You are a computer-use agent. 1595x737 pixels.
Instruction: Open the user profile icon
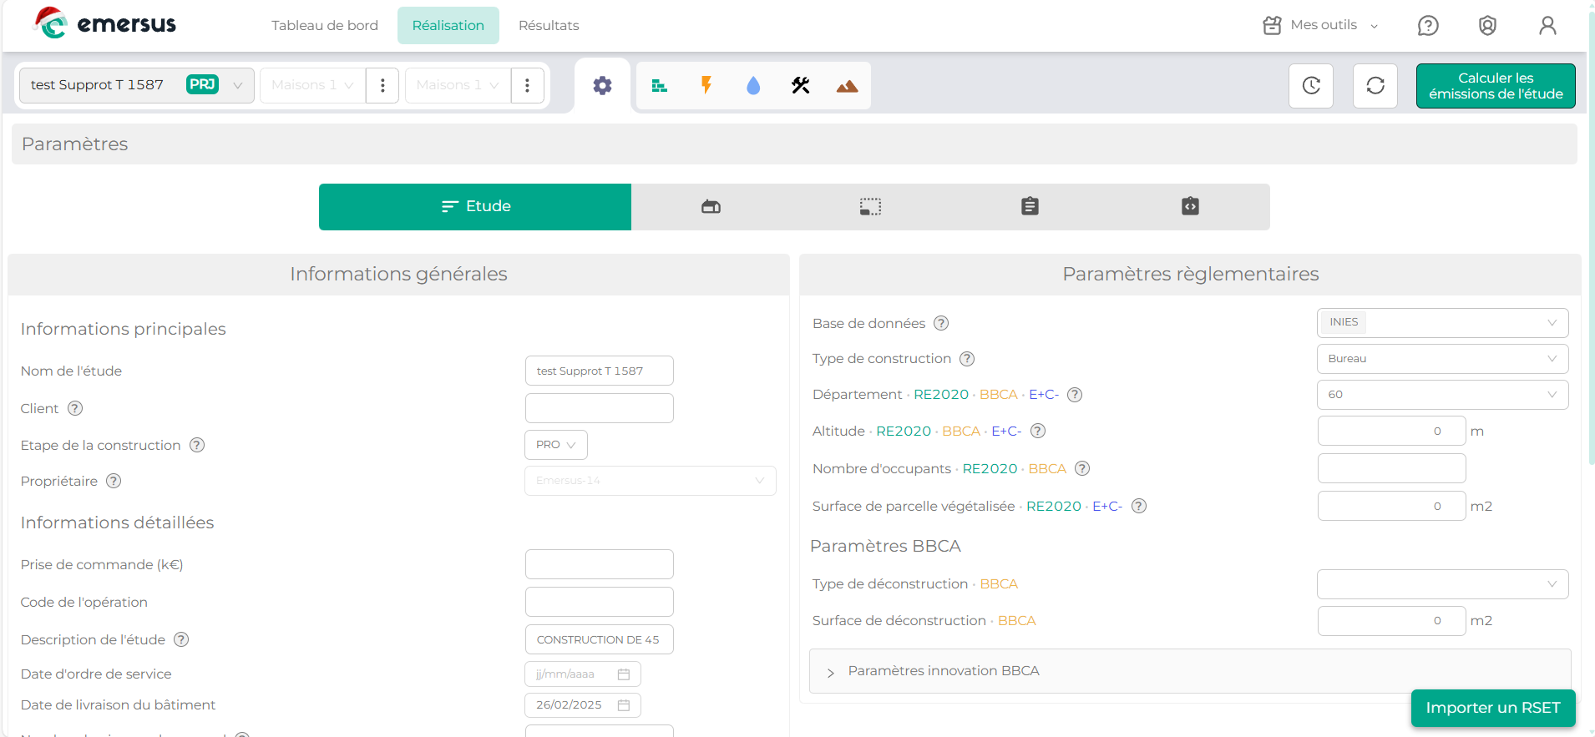coord(1547,26)
